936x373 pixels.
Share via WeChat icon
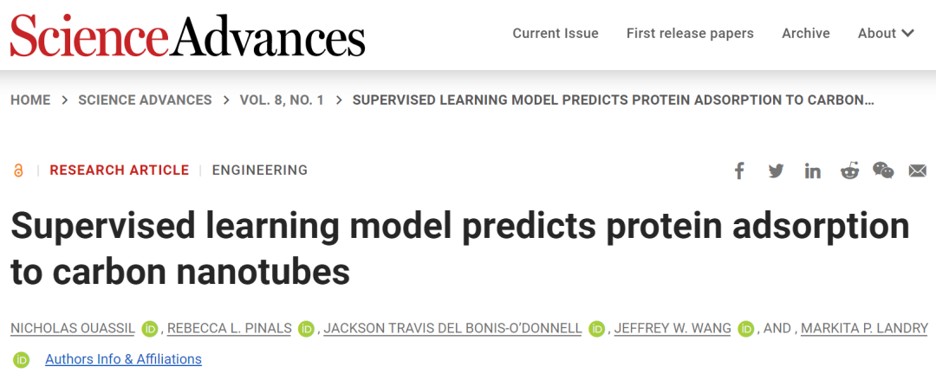coord(883,170)
